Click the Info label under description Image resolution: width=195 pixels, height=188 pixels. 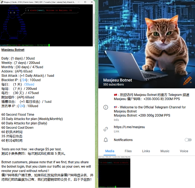[x=116, y=120]
